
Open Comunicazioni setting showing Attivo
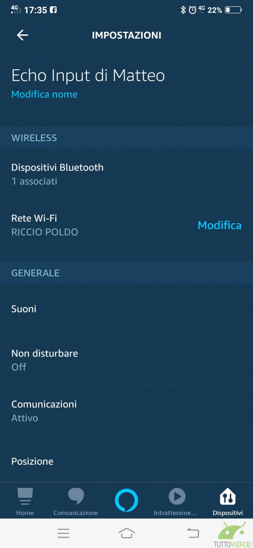44,411
